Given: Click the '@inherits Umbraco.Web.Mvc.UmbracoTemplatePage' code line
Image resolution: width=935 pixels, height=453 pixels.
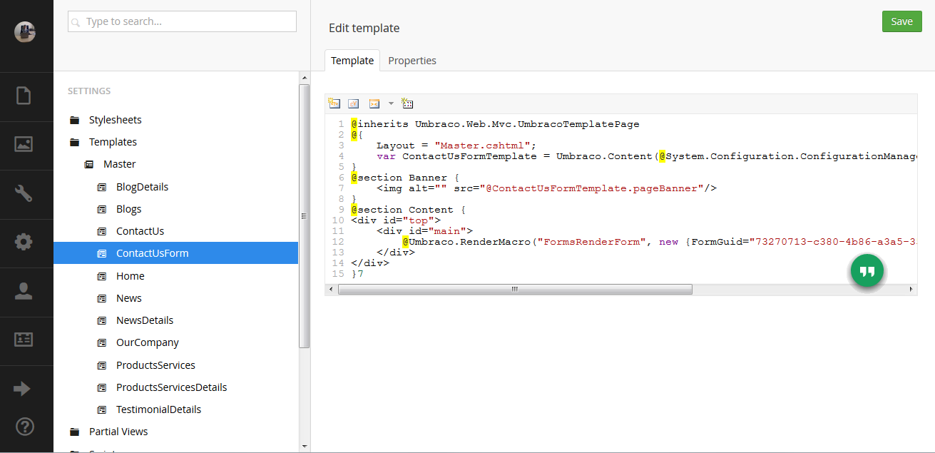Looking at the screenshot, I should pyautogui.click(x=495, y=124).
